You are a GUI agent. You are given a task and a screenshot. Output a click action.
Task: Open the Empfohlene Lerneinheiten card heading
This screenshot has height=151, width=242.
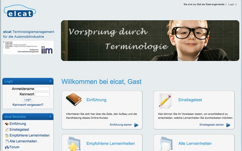[111, 143]
